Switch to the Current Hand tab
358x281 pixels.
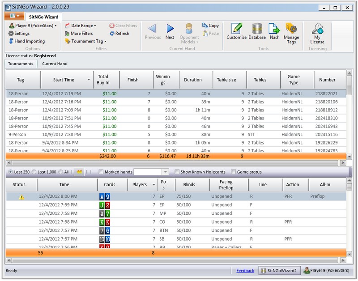[x=55, y=64]
